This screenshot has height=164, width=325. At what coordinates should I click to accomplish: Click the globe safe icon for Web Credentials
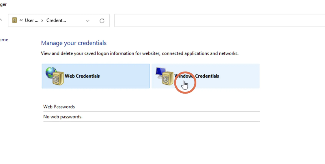point(55,76)
